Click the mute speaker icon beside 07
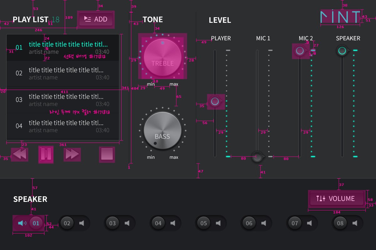Screen dimensions: 376x250 tap(310, 223)
